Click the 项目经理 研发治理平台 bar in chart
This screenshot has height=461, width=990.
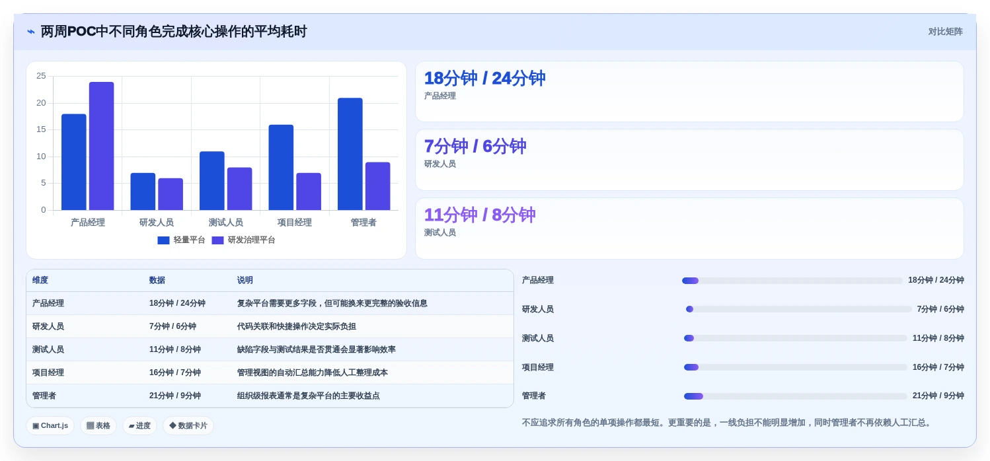(309, 192)
